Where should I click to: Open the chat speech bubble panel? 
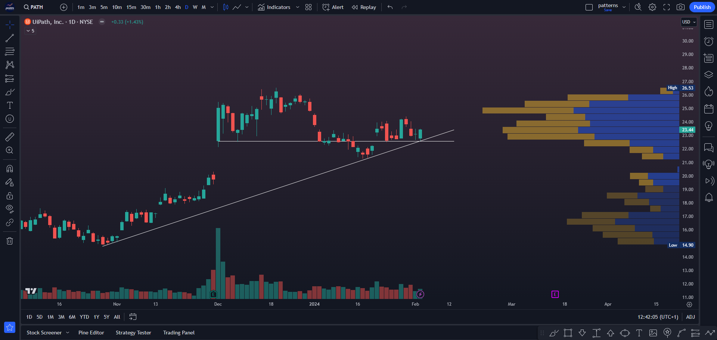[x=709, y=147]
